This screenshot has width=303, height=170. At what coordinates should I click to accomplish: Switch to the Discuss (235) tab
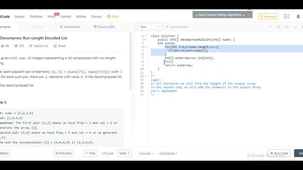pyautogui.click(x=104, y=27)
